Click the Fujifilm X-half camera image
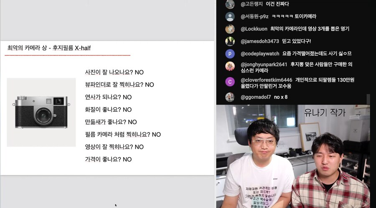The image size is (376, 208). (x=41, y=112)
